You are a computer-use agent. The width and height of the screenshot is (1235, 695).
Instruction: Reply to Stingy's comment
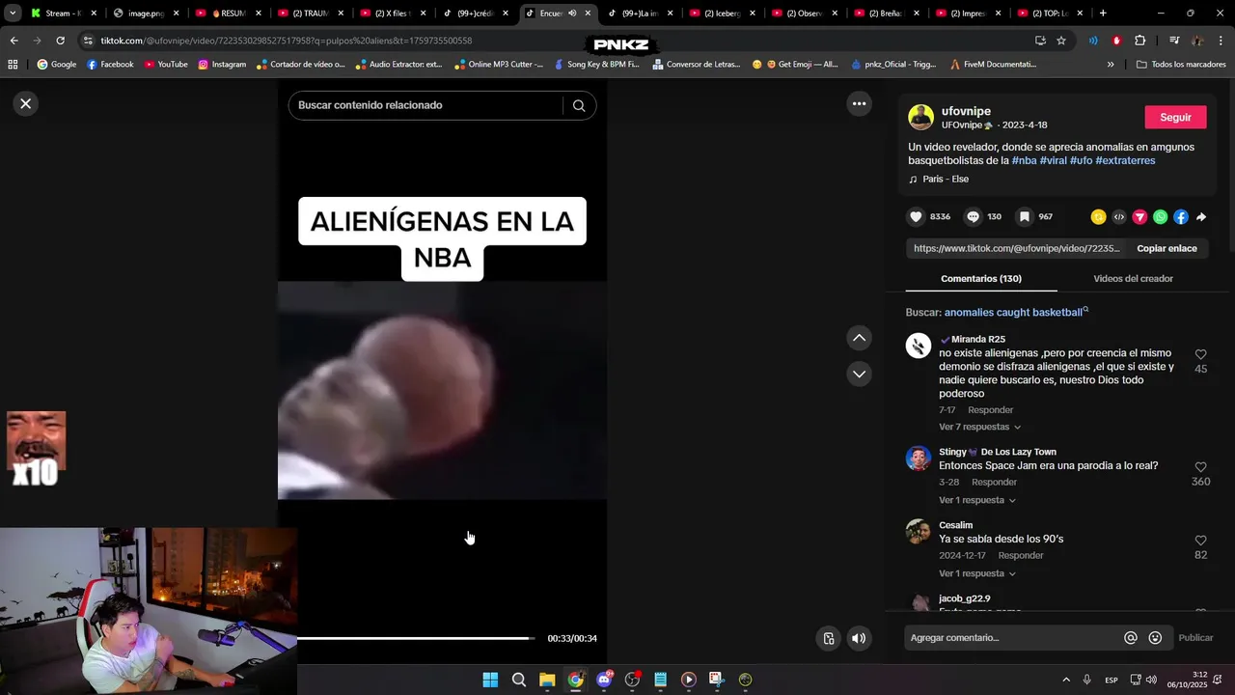(994, 483)
